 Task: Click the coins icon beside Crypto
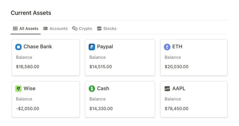click(75, 29)
